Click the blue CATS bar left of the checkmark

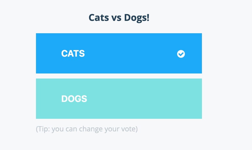[x=129, y=53]
